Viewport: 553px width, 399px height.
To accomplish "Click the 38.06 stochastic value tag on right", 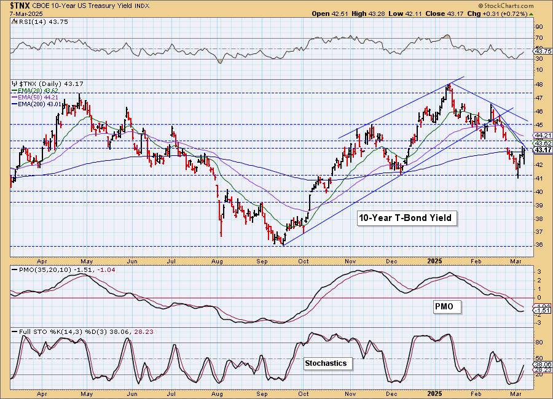I will (x=543, y=365).
